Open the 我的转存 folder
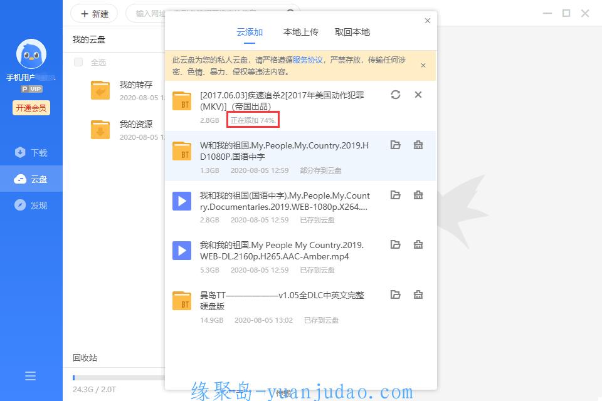The height and width of the screenshot is (401, 602). pyautogui.click(x=135, y=85)
